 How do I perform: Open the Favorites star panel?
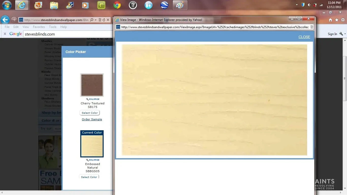337,20
